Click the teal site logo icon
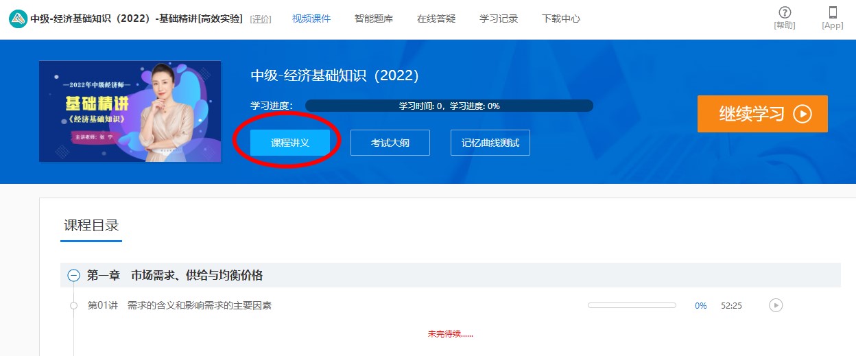Screen dimensions: 856x356 pyautogui.click(x=18, y=19)
